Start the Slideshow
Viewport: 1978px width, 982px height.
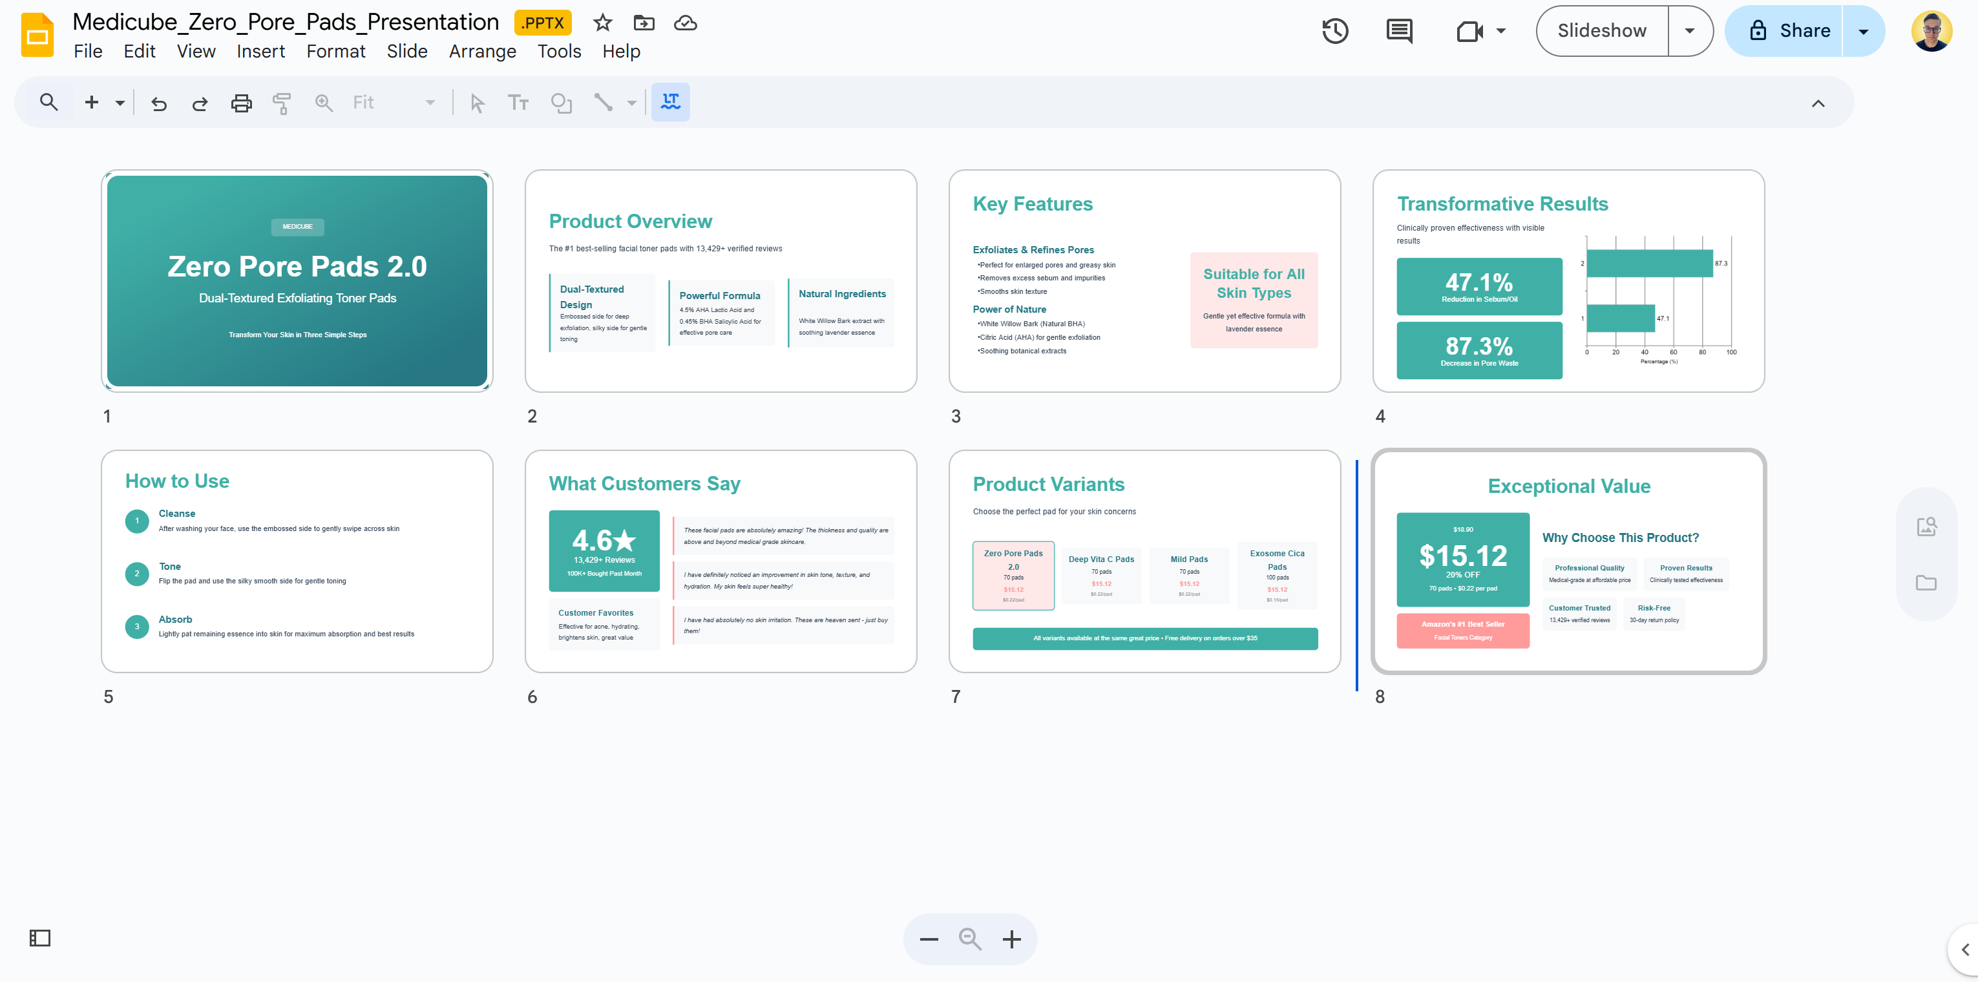tap(1602, 31)
